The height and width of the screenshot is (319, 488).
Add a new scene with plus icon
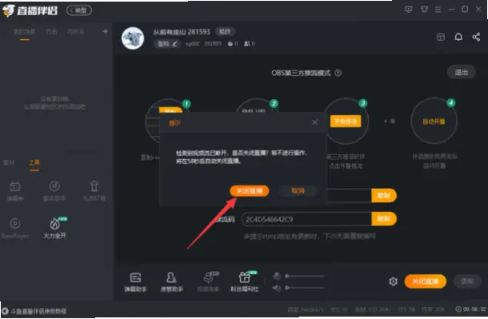tap(105, 31)
